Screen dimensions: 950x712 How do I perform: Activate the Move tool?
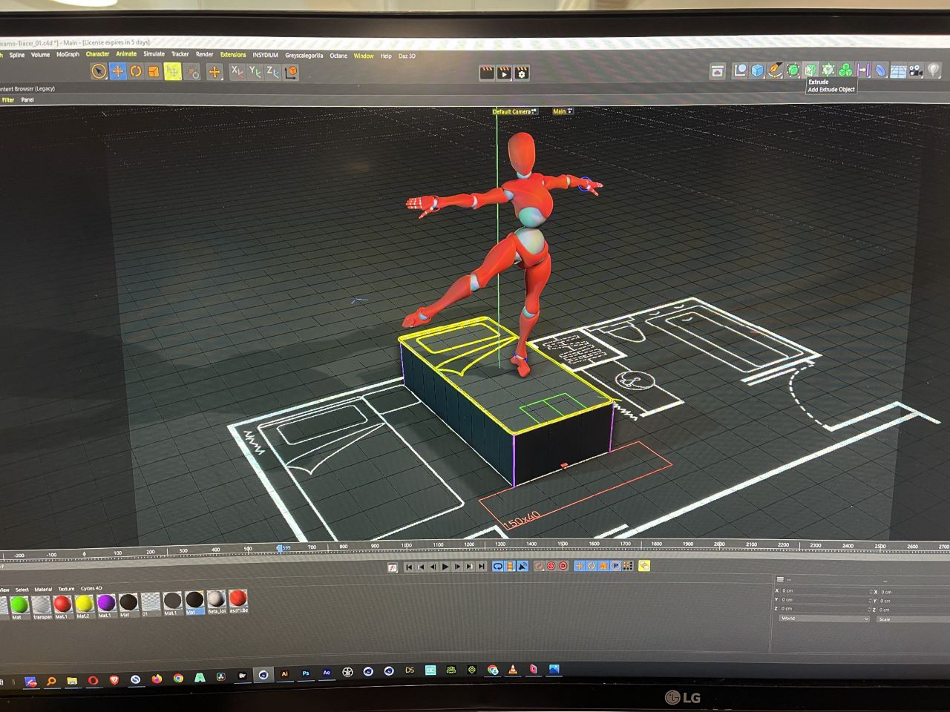click(117, 71)
